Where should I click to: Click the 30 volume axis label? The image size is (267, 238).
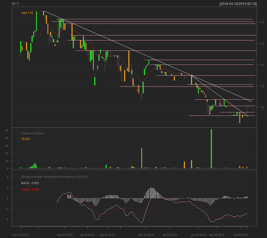[6, 146]
